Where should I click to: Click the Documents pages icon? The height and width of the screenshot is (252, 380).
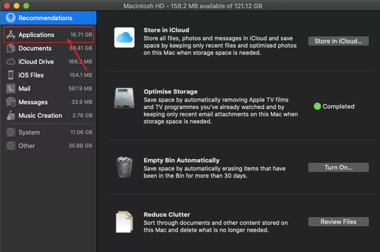pos(11,48)
